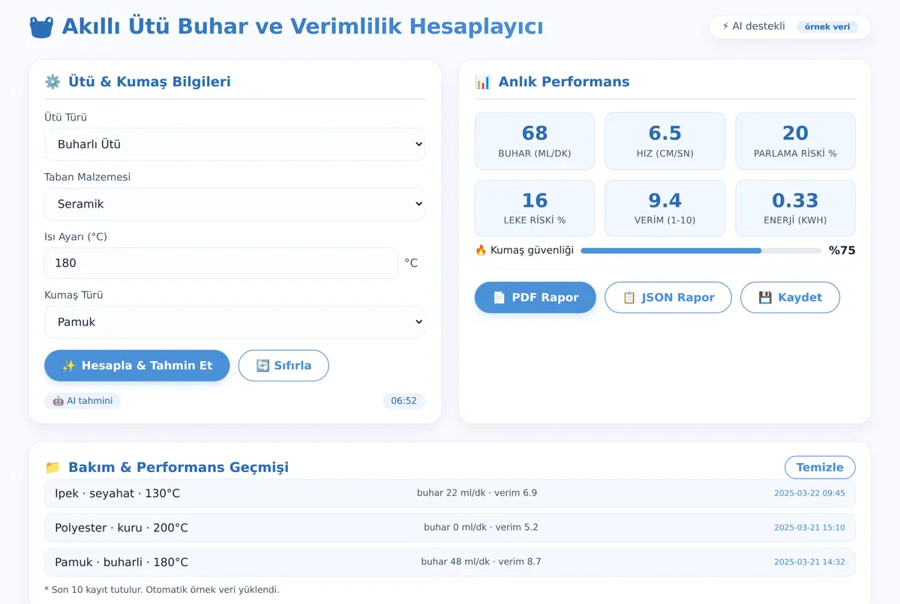The height and width of the screenshot is (604, 900).
Task: Click the Sıfırla reset button
Action: pyautogui.click(x=283, y=366)
